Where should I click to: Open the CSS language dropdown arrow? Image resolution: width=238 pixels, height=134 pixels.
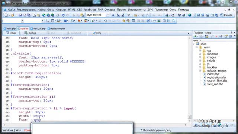pos(106,33)
